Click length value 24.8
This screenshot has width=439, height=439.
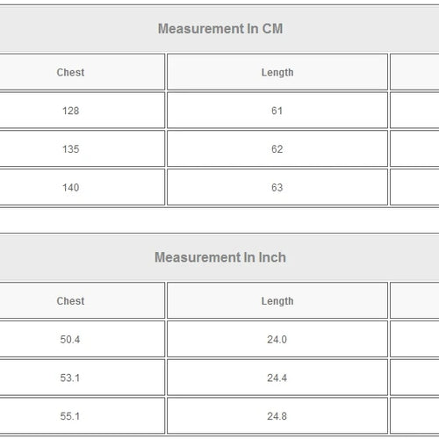click(x=277, y=416)
